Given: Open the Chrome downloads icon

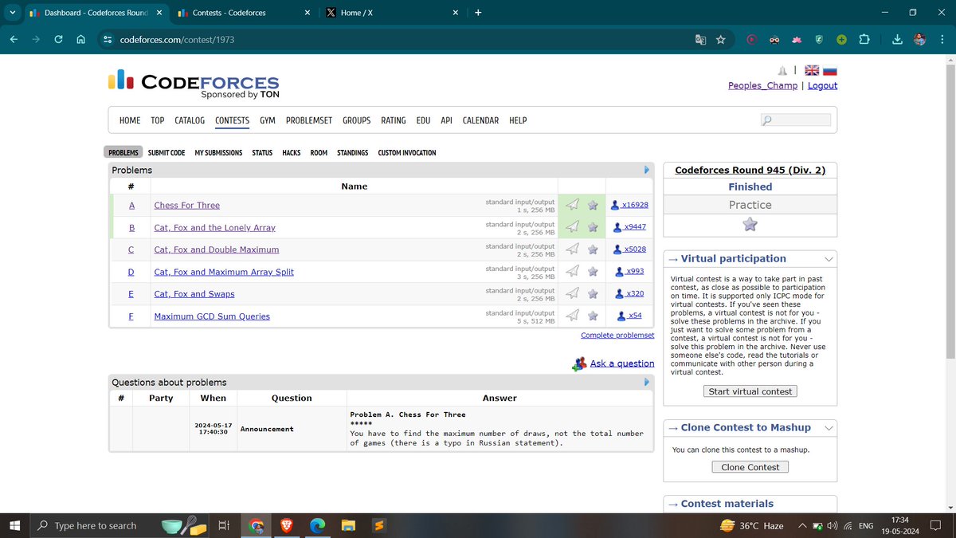Looking at the screenshot, I should [x=897, y=39].
